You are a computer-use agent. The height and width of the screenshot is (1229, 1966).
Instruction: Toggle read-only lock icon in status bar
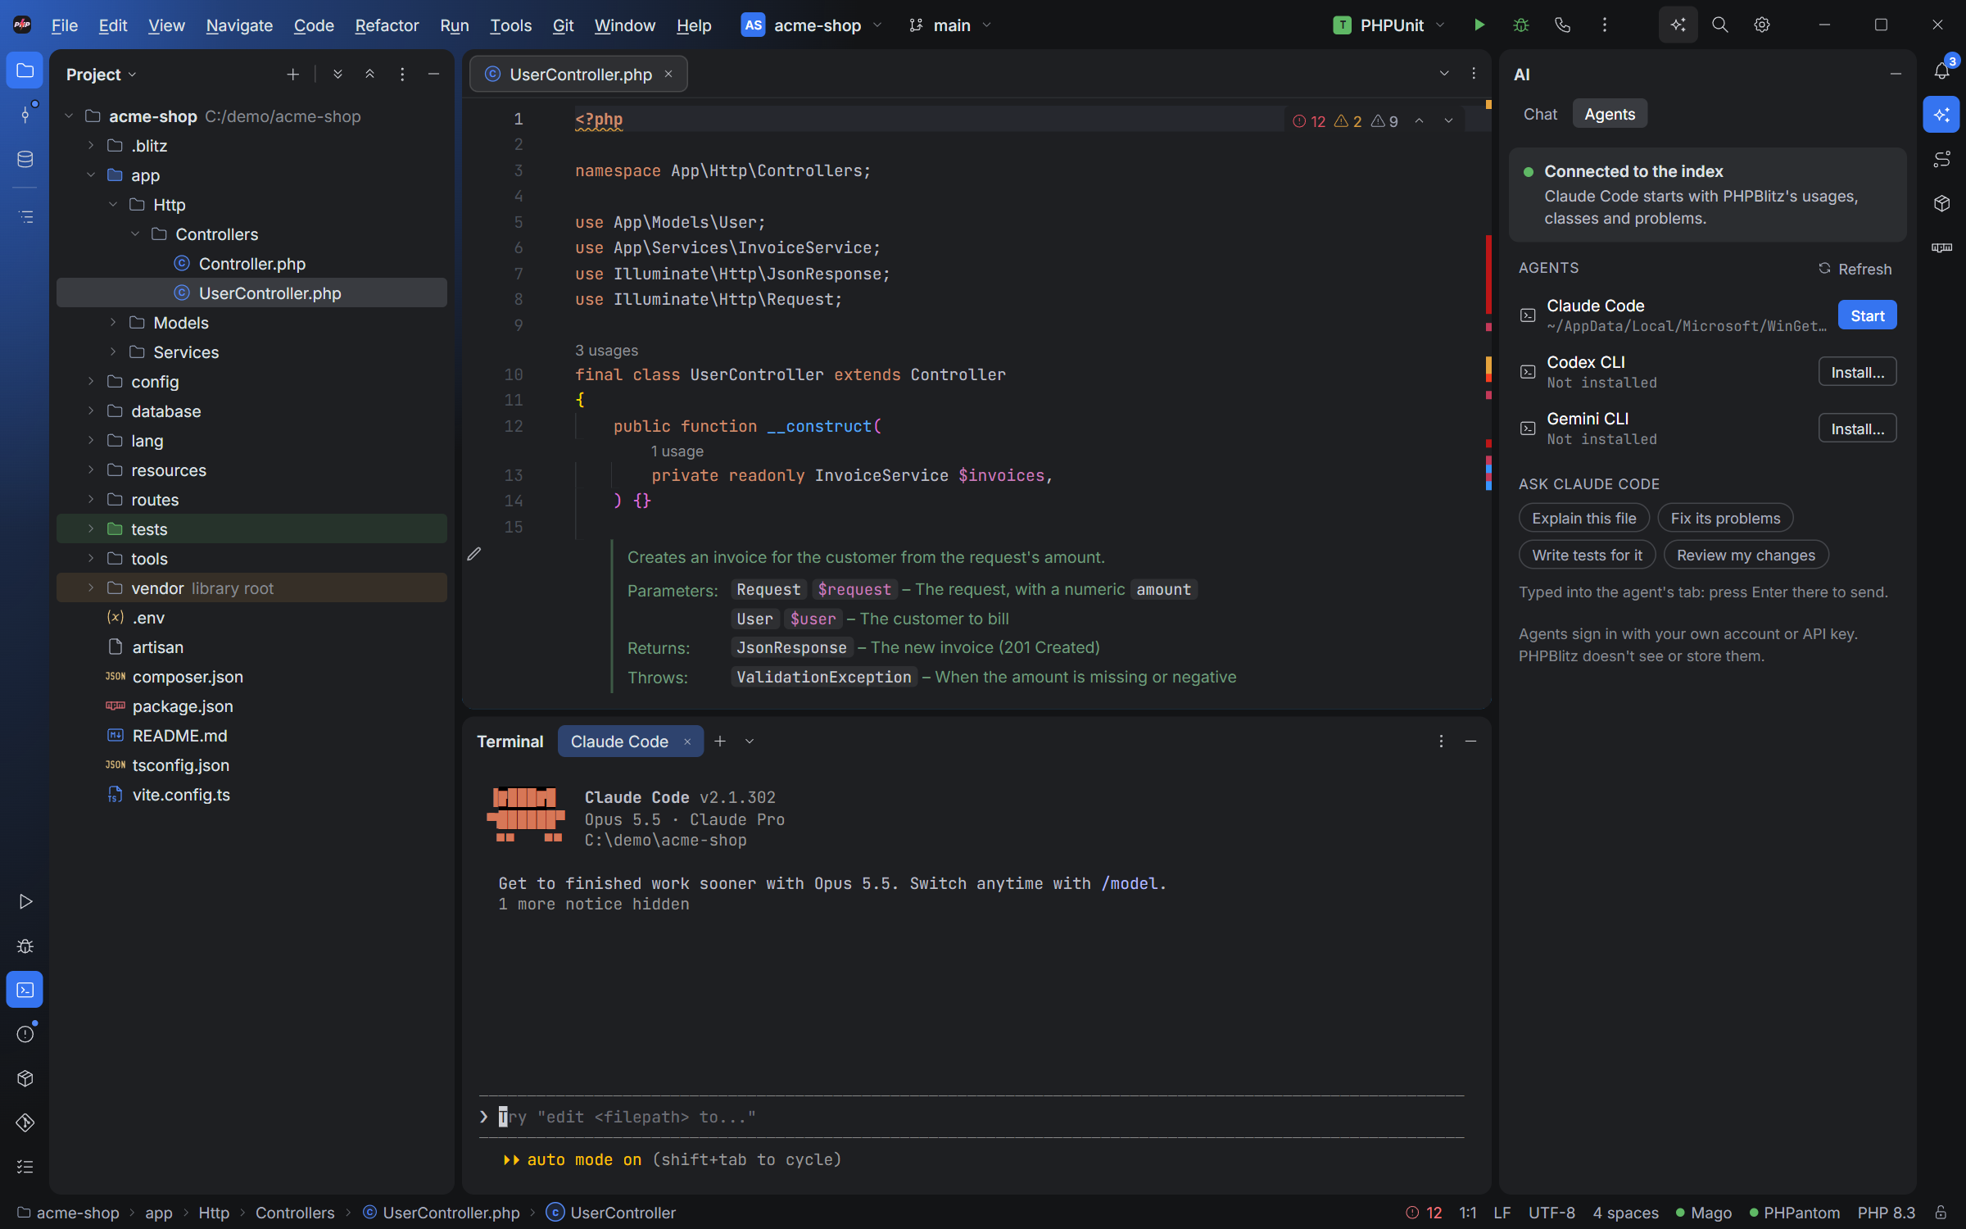pyautogui.click(x=1941, y=1213)
